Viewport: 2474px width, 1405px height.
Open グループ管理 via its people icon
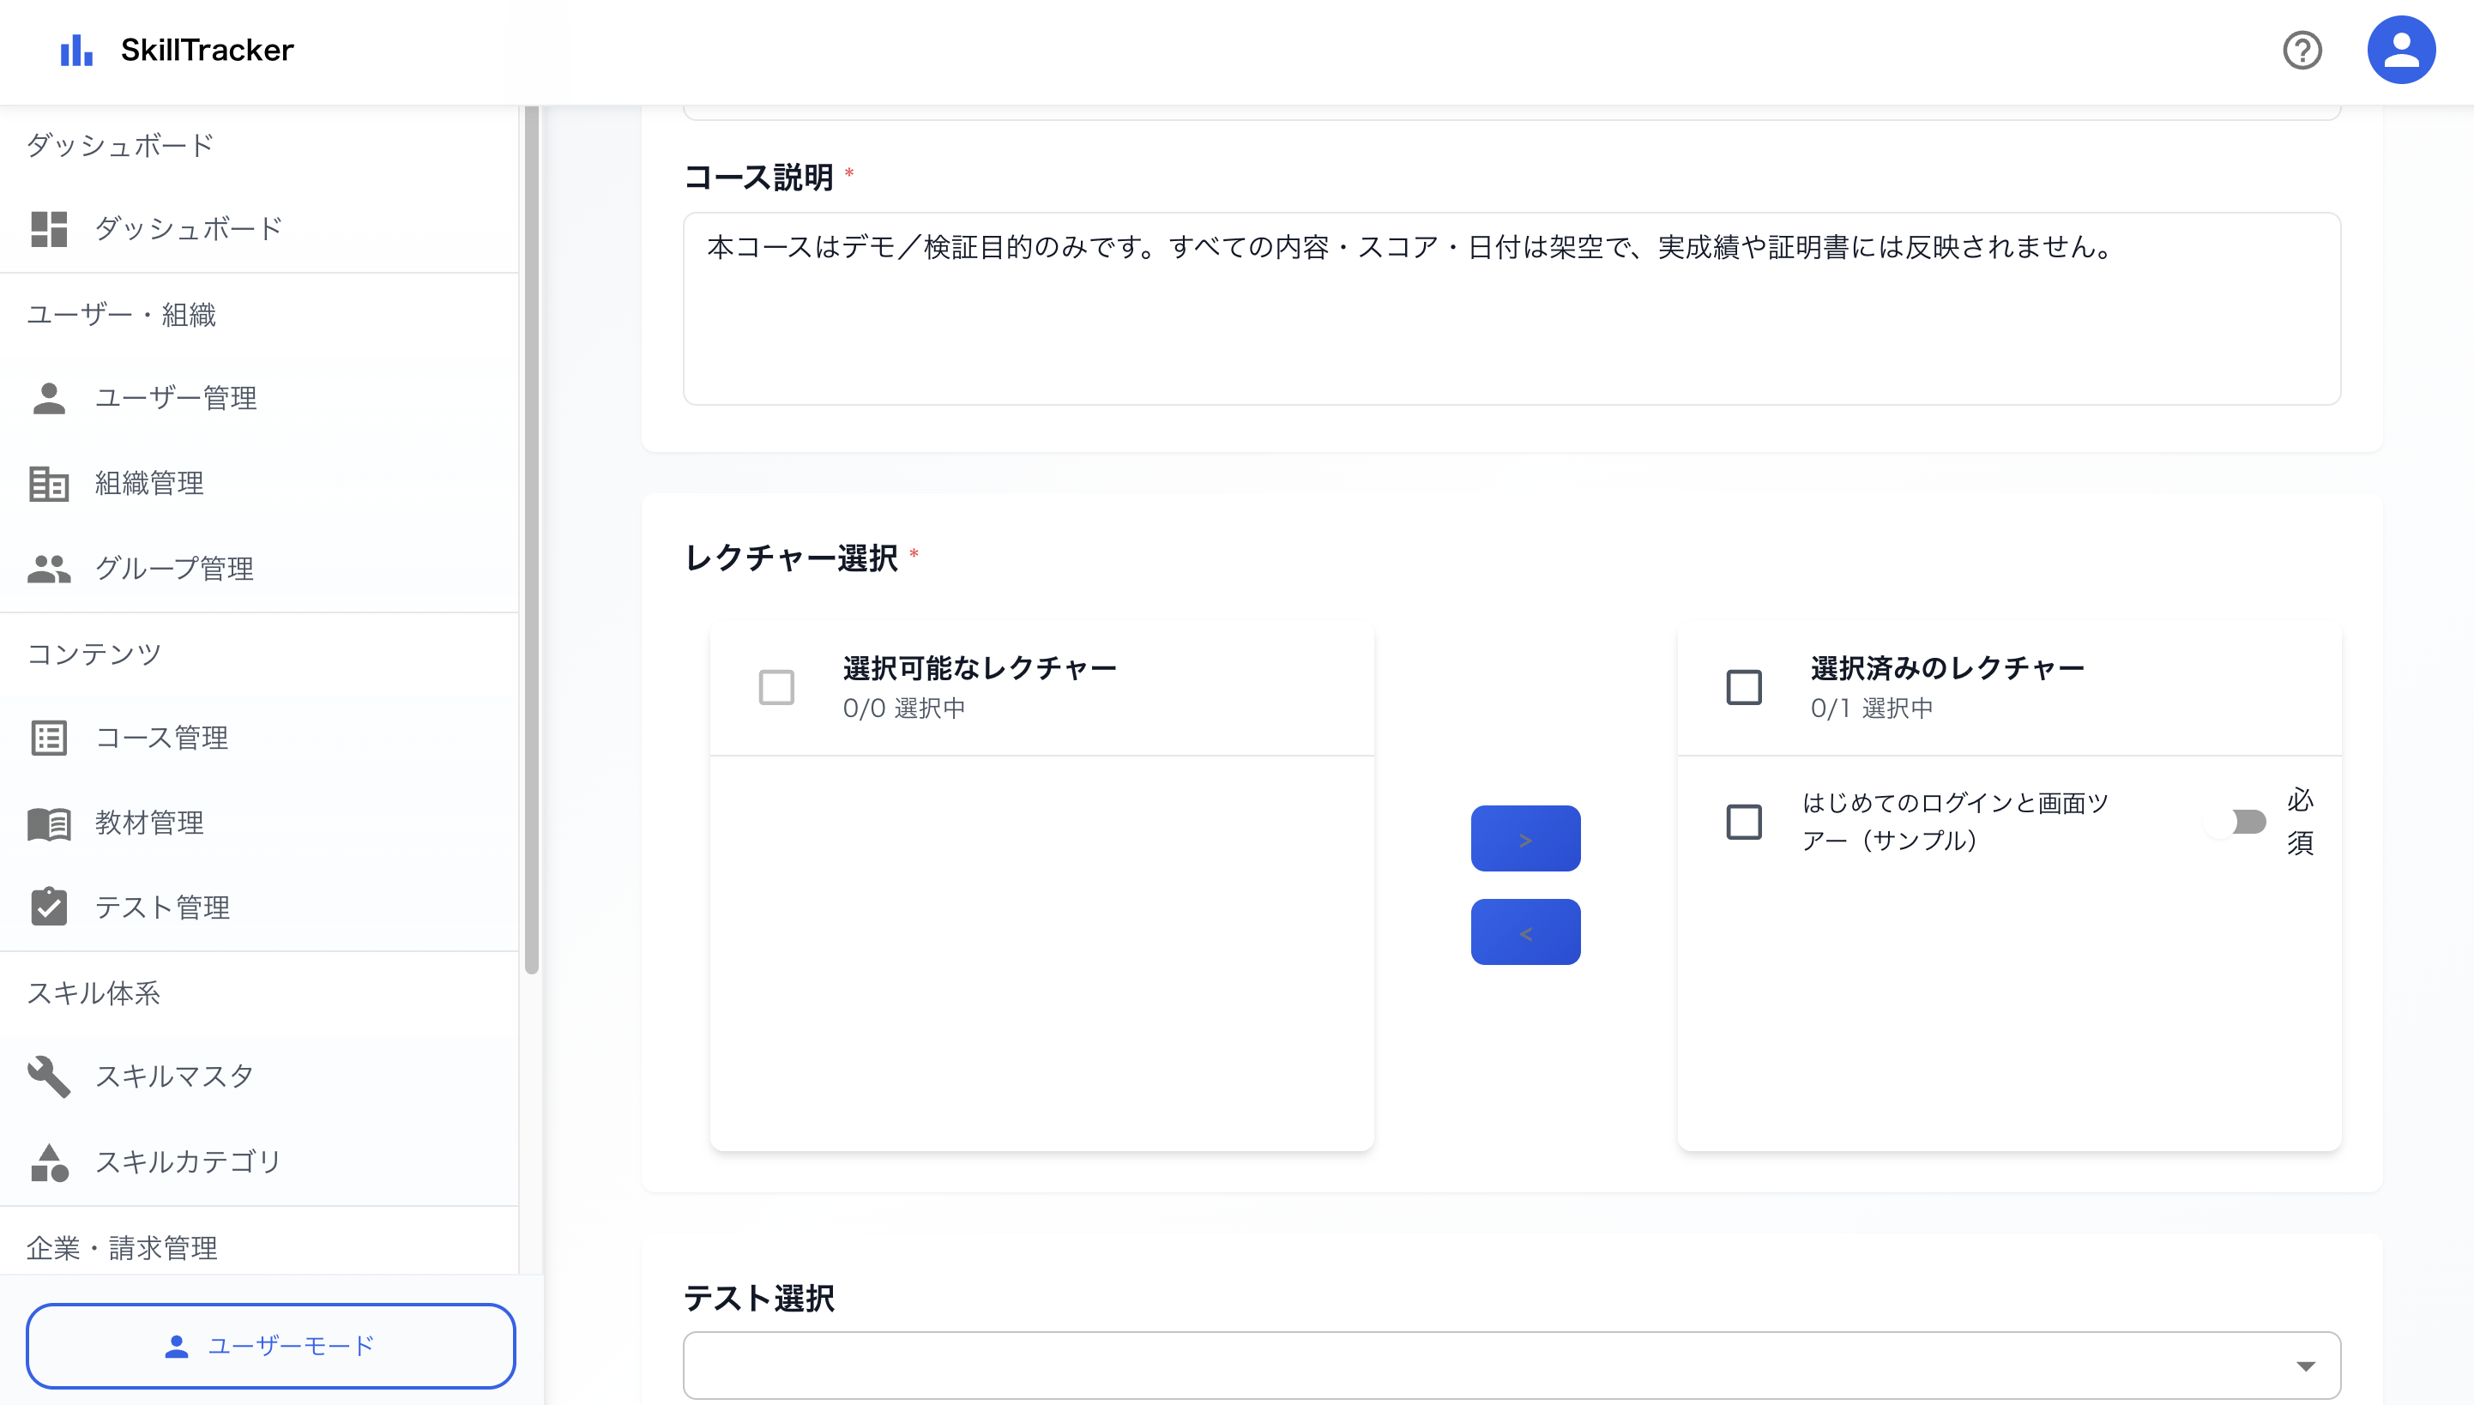[x=49, y=569]
